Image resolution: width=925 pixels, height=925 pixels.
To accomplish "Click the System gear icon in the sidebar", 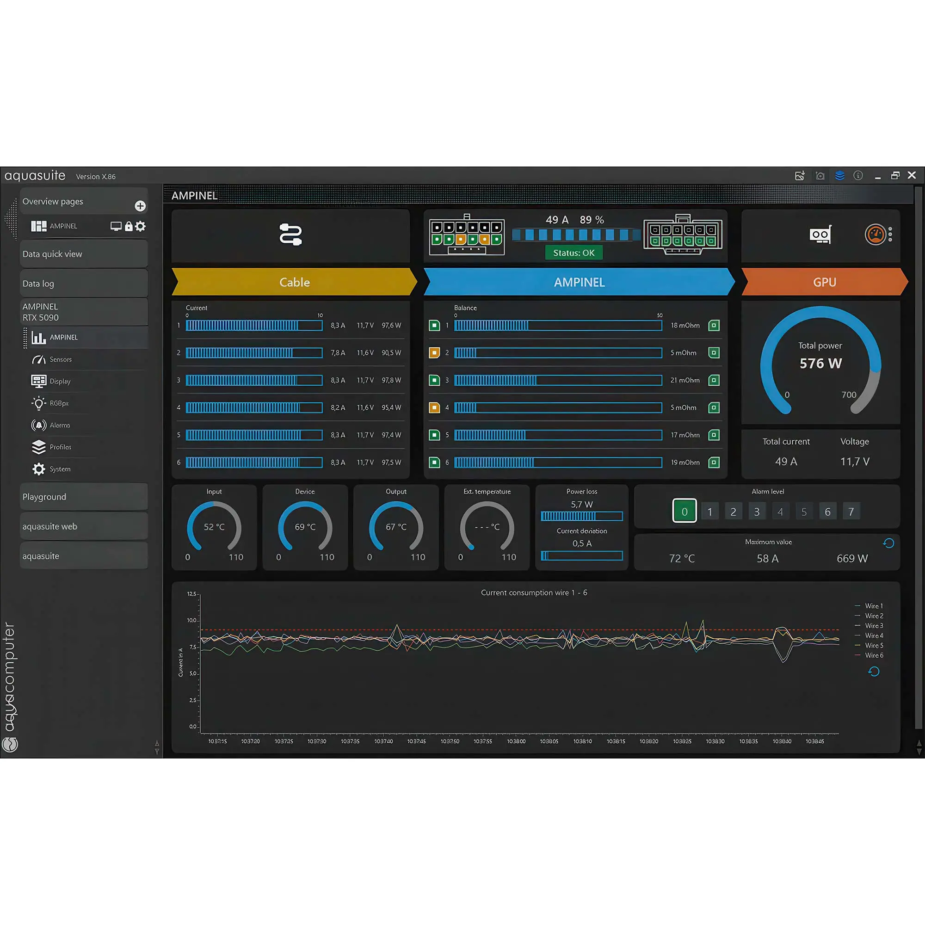I will [39, 469].
